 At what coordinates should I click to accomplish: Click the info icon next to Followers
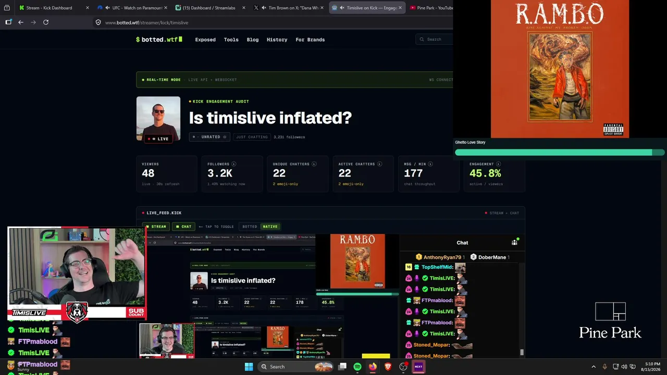click(x=233, y=164)
